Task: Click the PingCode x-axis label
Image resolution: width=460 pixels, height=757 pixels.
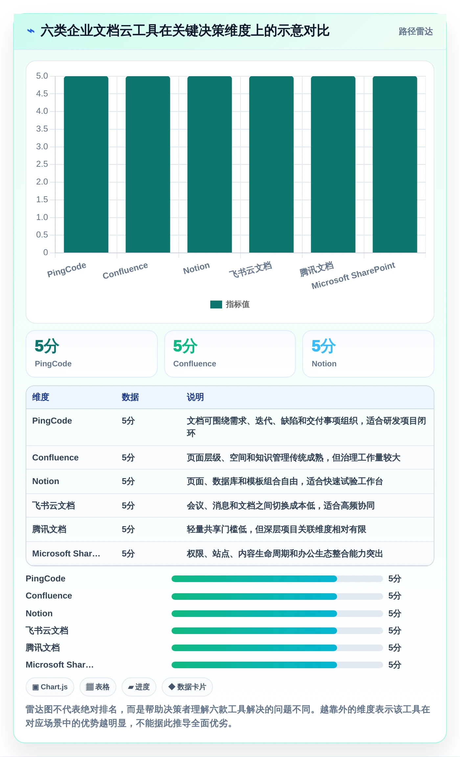Action: coord(67,270)
